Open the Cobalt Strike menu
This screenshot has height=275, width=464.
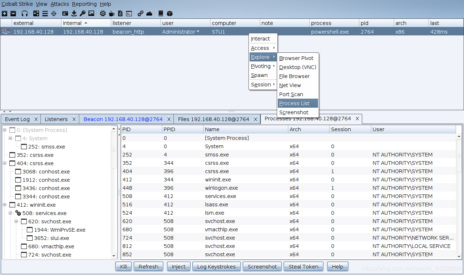click(17, 4)
